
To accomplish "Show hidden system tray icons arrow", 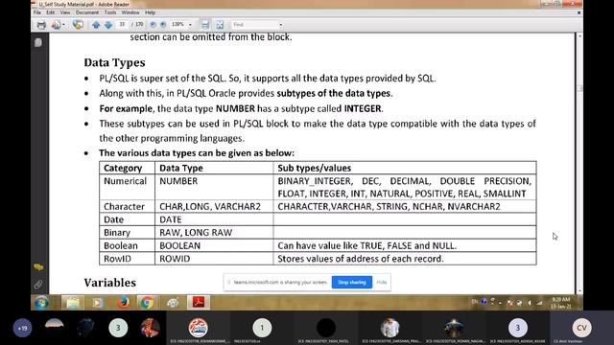I will (500, 303).
